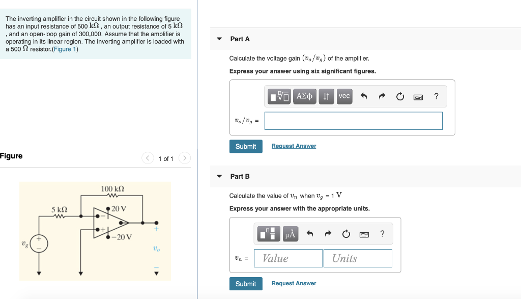Collapse the Part A section

point(219,39)
